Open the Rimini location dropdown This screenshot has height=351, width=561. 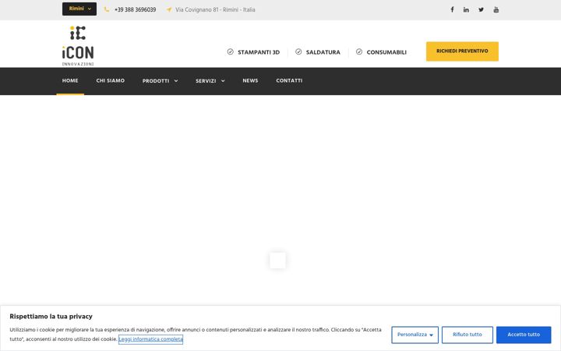pos(79,9)
